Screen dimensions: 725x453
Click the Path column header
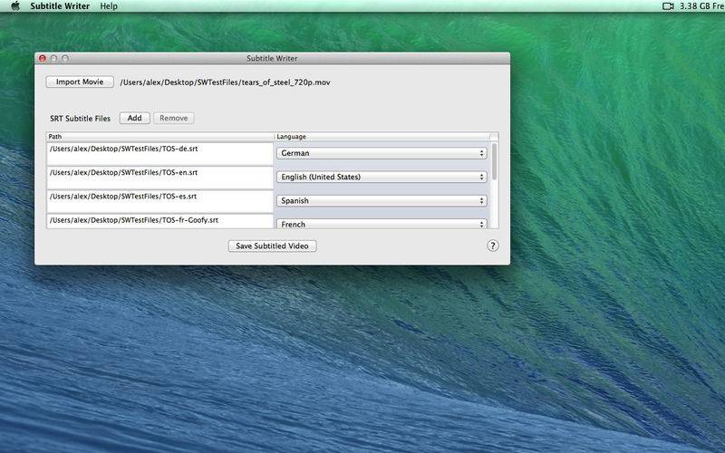point(160,137)
